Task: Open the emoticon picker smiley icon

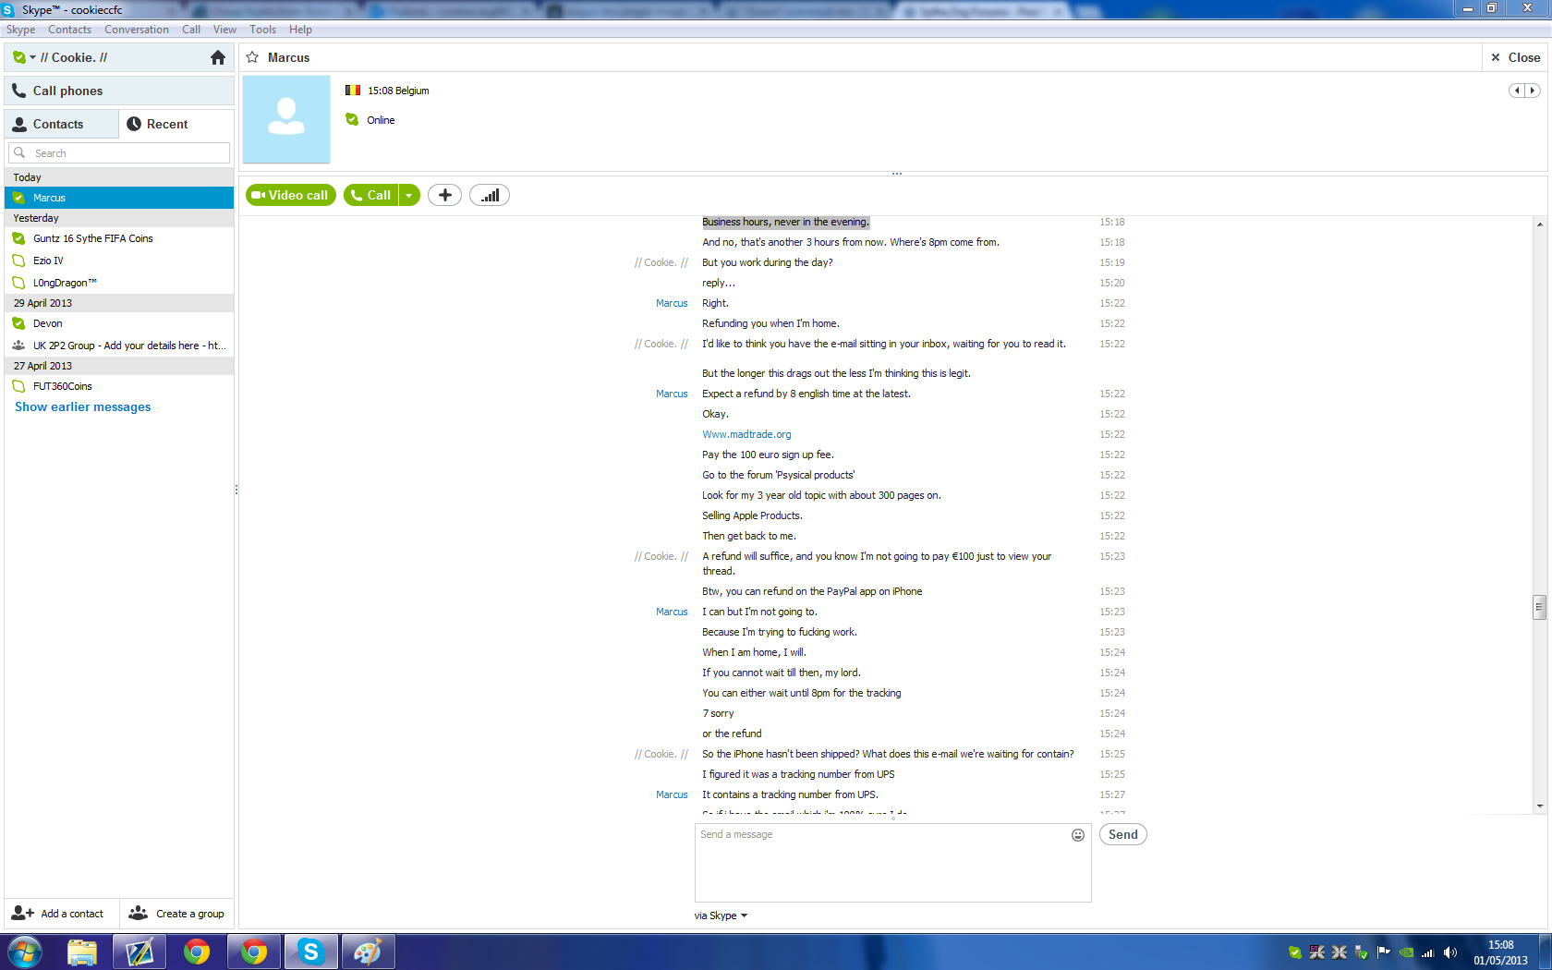Action: pos(1078,835)
